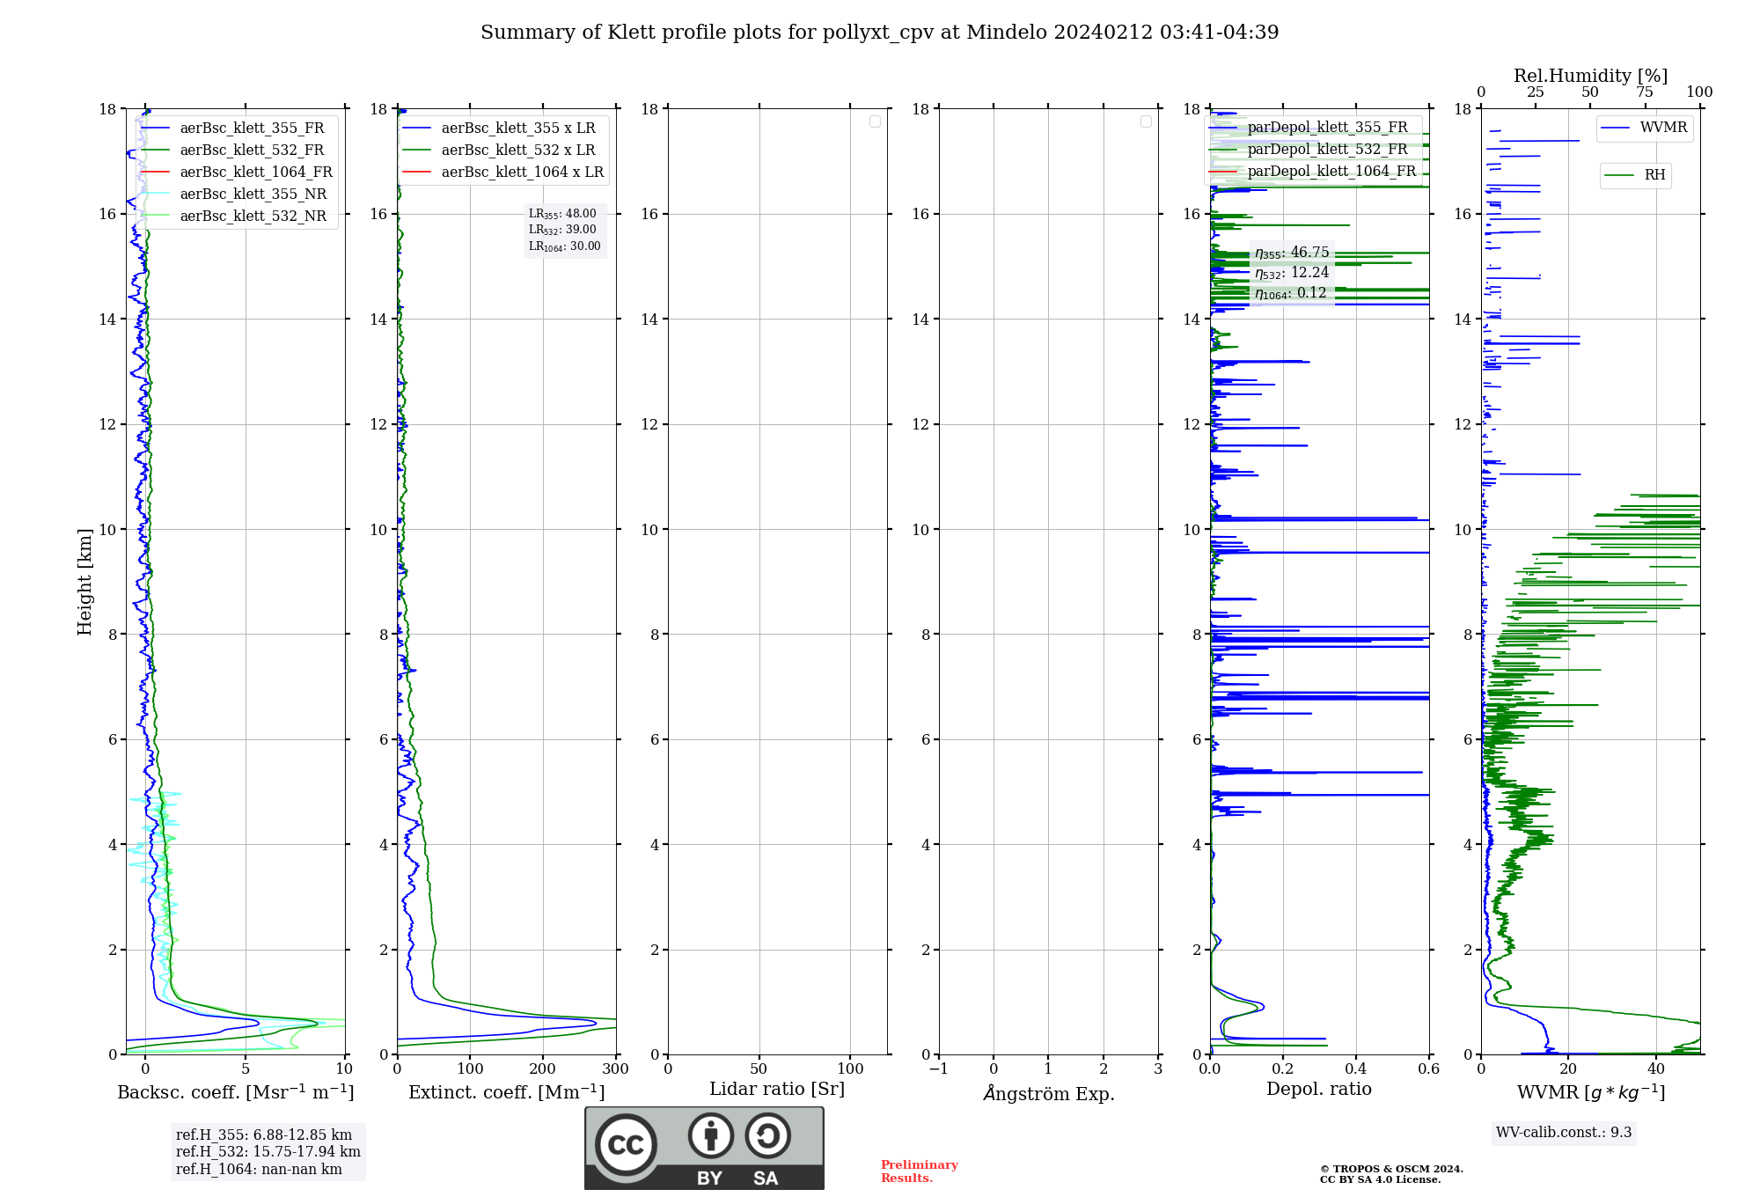Screen dimensions: 1760x1197
Task: Select aerBsc_klett_355_NR legend entry
Action: click(238, 195)
